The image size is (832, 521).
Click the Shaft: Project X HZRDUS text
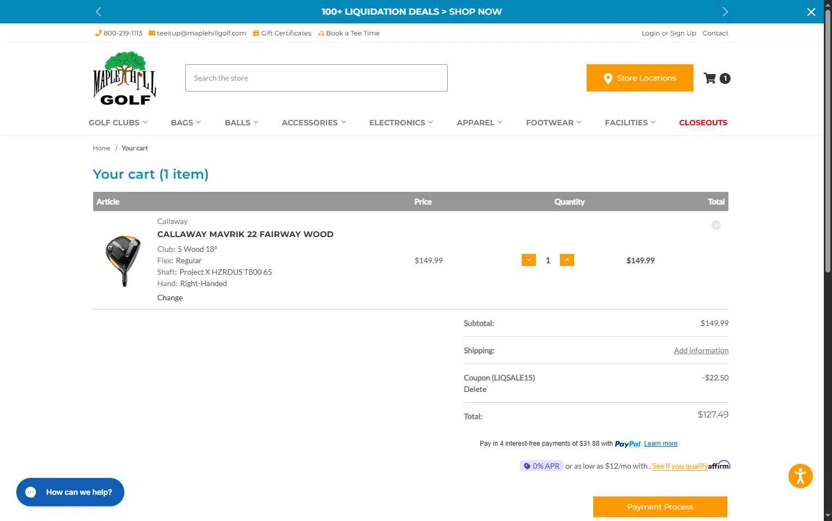click(x=214, y=272)
